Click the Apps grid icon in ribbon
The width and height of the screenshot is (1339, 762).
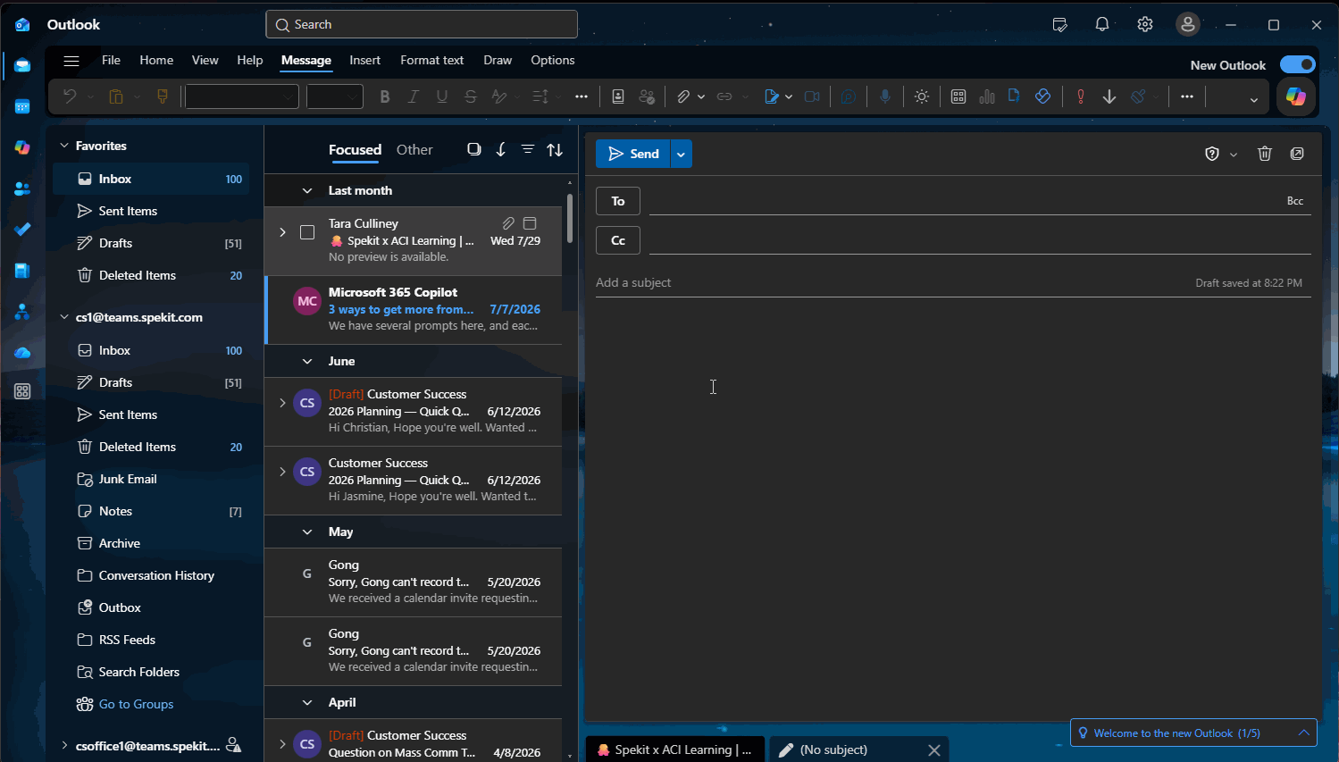[x=958, y=96]
